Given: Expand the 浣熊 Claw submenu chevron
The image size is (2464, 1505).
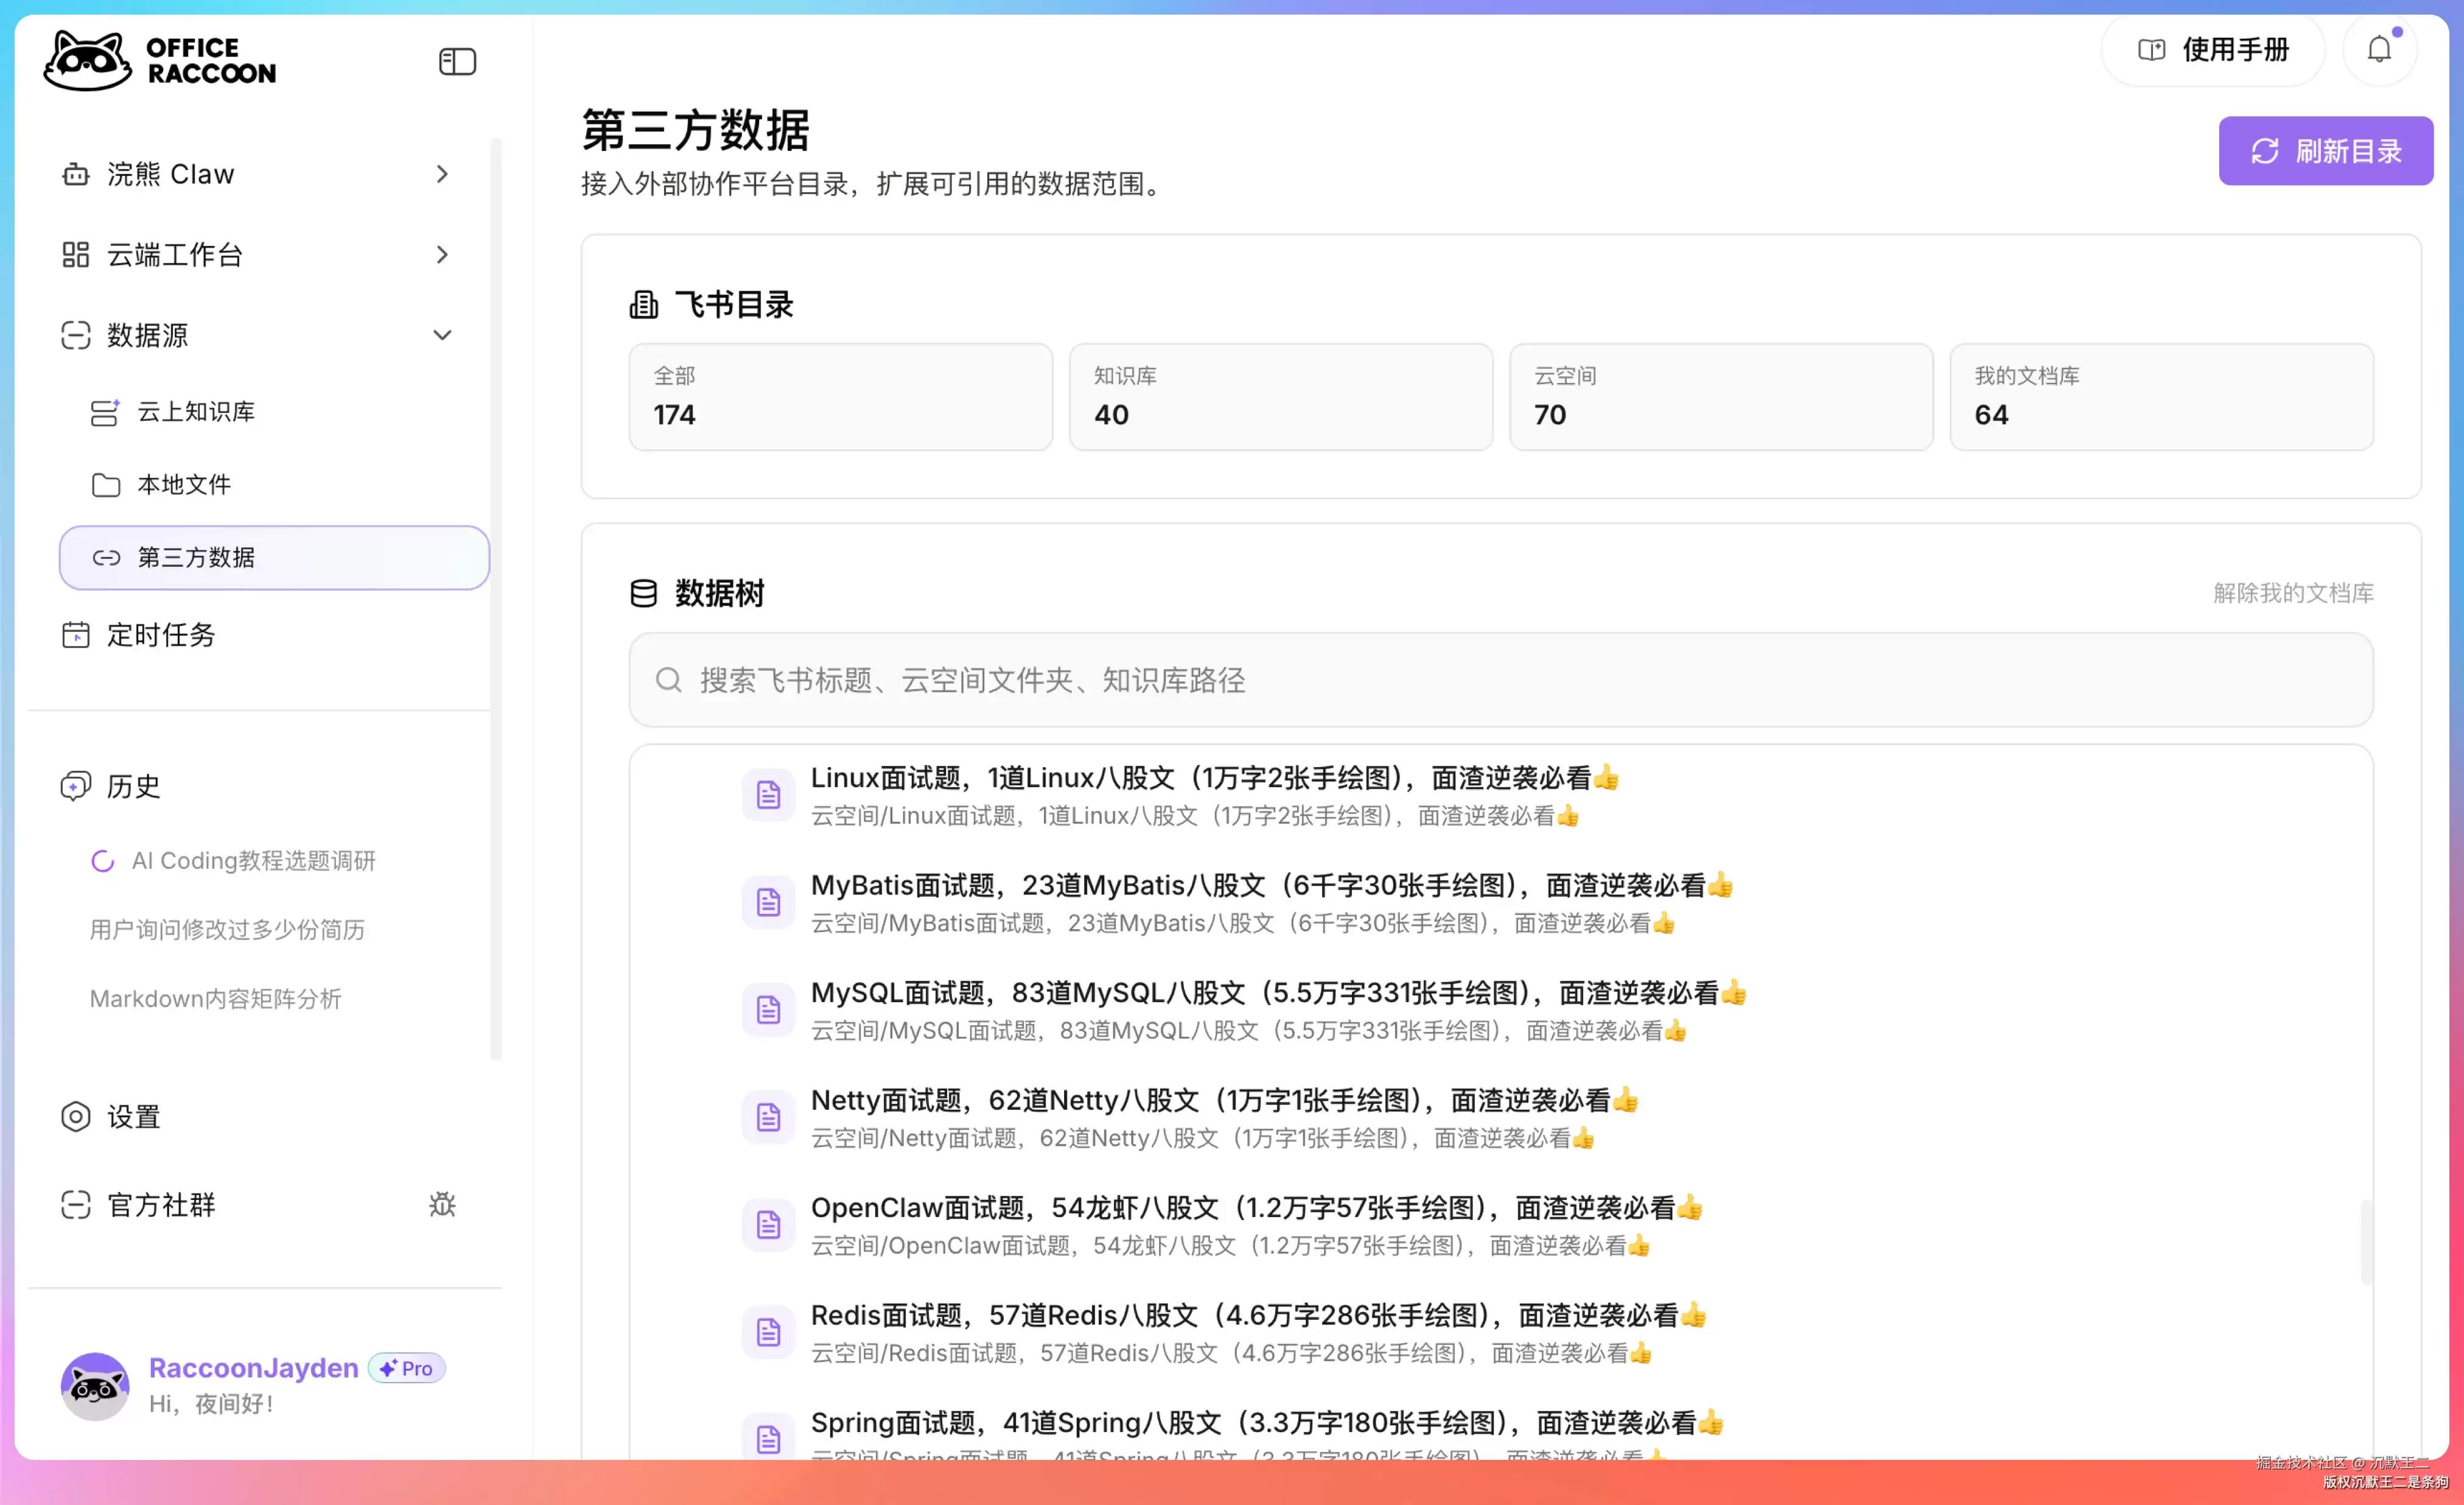Looking at the screenshot, I should [442, 174].
